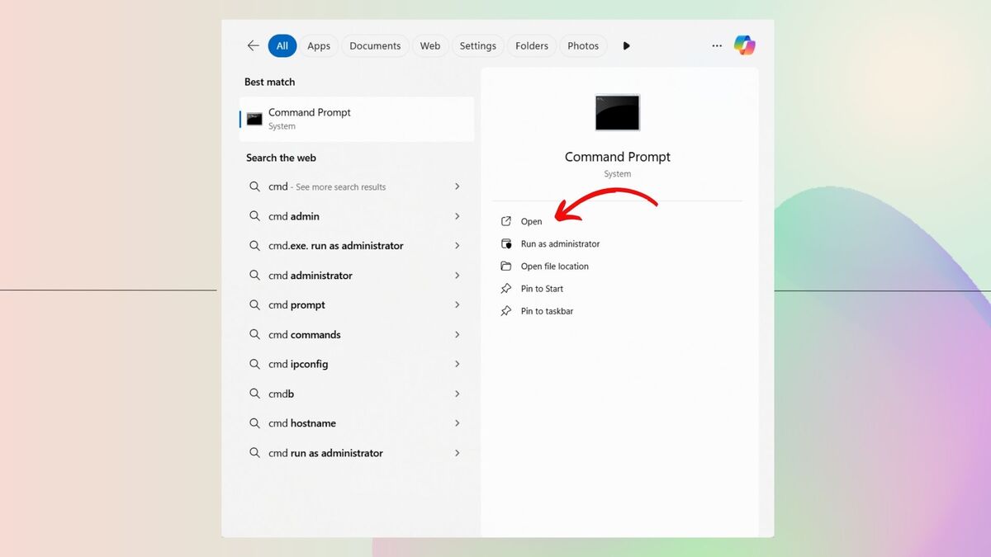The width and height of the screenshot is (991, 557).
Task: Select Command Prompt Best match result
Action: [x=357, y=119]
